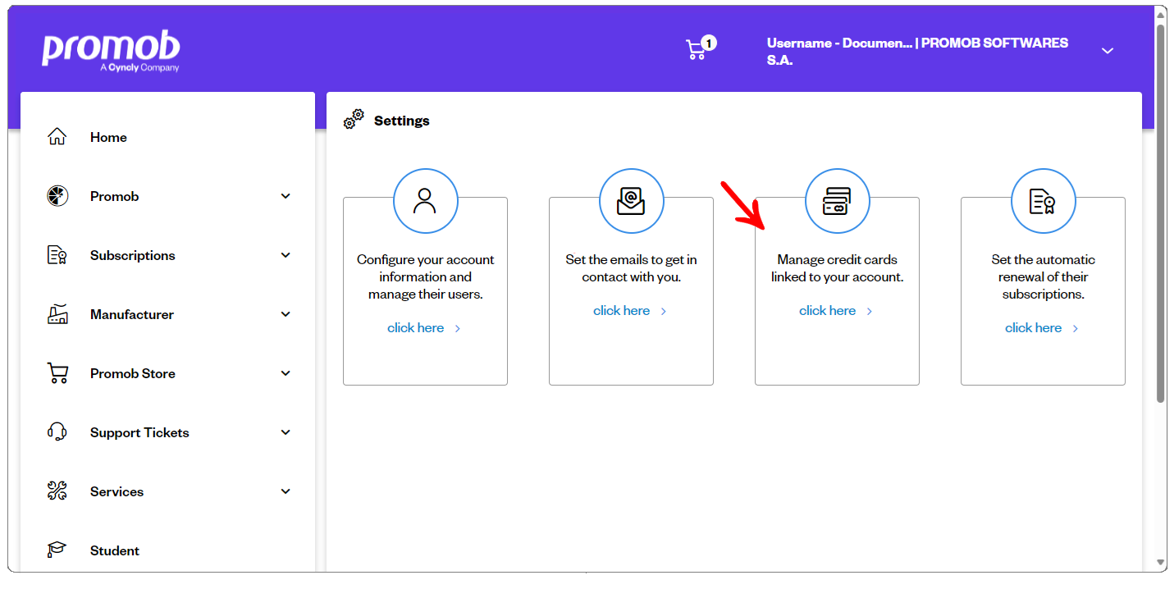Click the Promob Store cart icon in sidebar
The image size is (1174, 589).
pyautogui.click(x=57, y=373)
